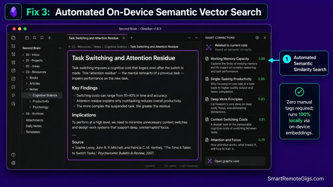Click the Implications heading

point(84,115)
